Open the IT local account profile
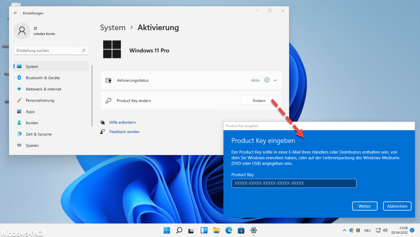The height and width of the screenshot is (237, 420). 35,31
